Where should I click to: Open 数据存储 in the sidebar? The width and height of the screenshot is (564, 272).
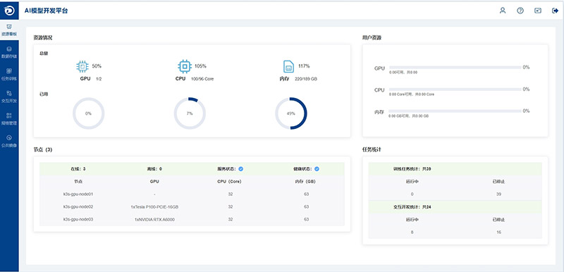click(x=9, y=52)
